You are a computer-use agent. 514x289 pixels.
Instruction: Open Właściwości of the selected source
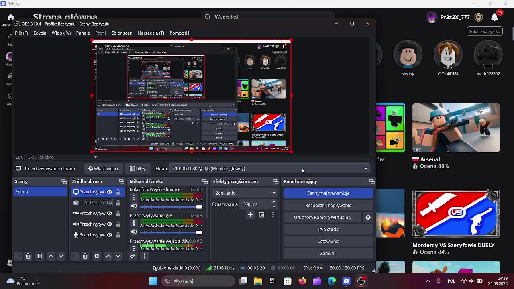click(103, 169)
